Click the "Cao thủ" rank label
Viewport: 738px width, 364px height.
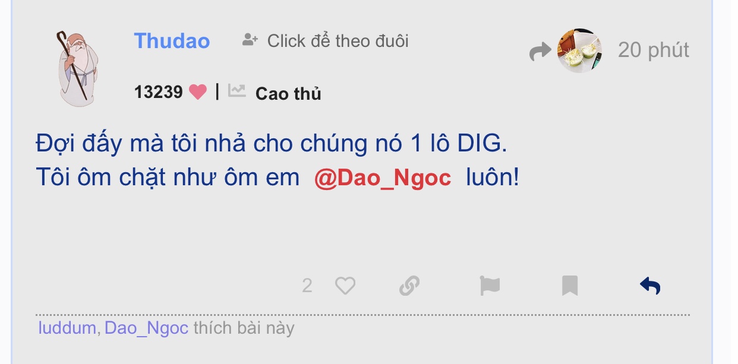[x=288, y=93]
